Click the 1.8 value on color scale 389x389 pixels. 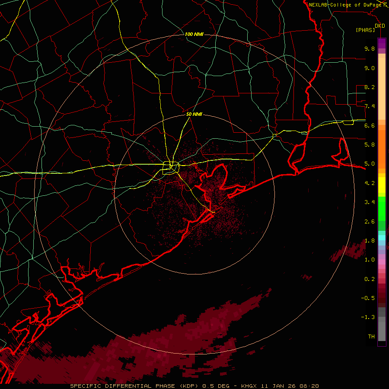click(x=370, y=241)
